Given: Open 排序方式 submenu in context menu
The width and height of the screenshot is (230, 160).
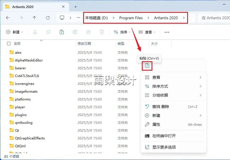Looking at the screenshot, I should 174,86.
